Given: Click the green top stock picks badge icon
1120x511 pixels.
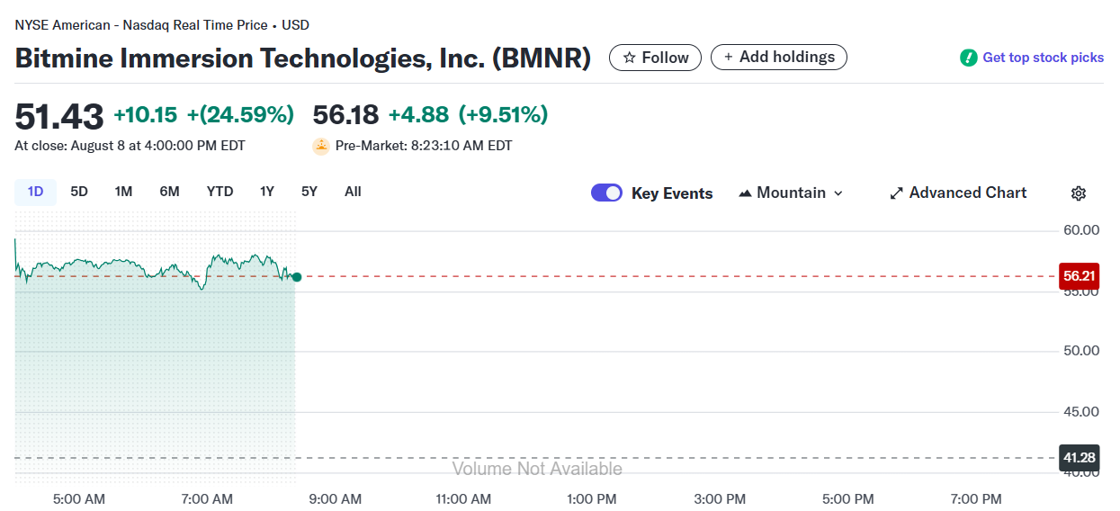Looking at the screenshot, I should click(968, 58).
